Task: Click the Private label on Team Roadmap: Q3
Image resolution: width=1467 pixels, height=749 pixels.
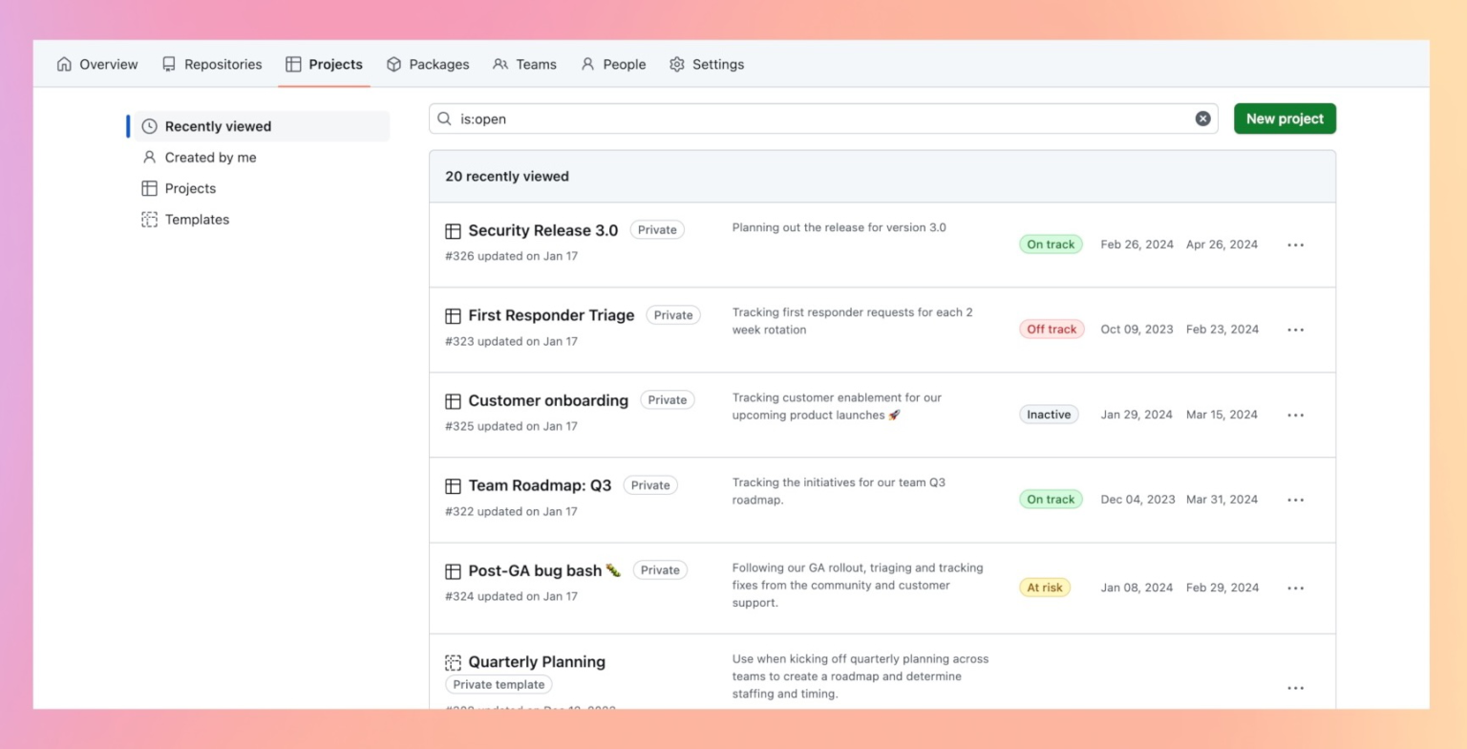Action: pos(650,485)
